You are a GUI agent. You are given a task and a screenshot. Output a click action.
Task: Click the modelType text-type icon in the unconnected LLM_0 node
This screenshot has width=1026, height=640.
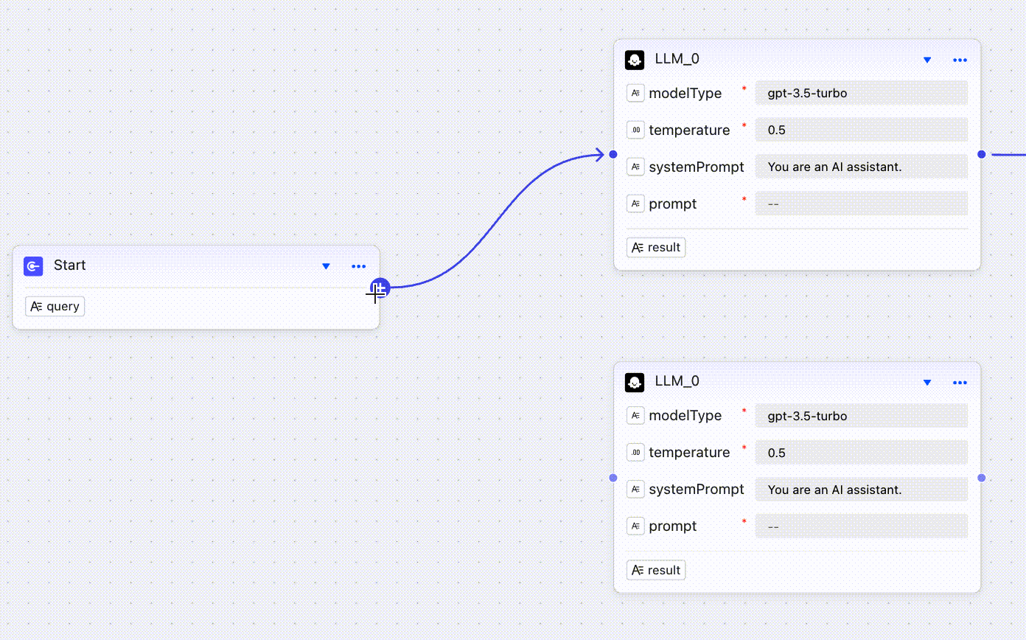pyautogui.click(x=635, y=415)
